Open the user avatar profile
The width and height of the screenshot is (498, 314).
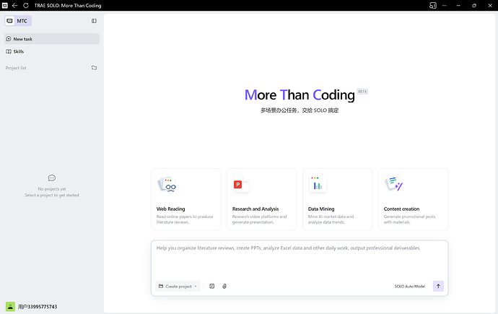(11, 307)
